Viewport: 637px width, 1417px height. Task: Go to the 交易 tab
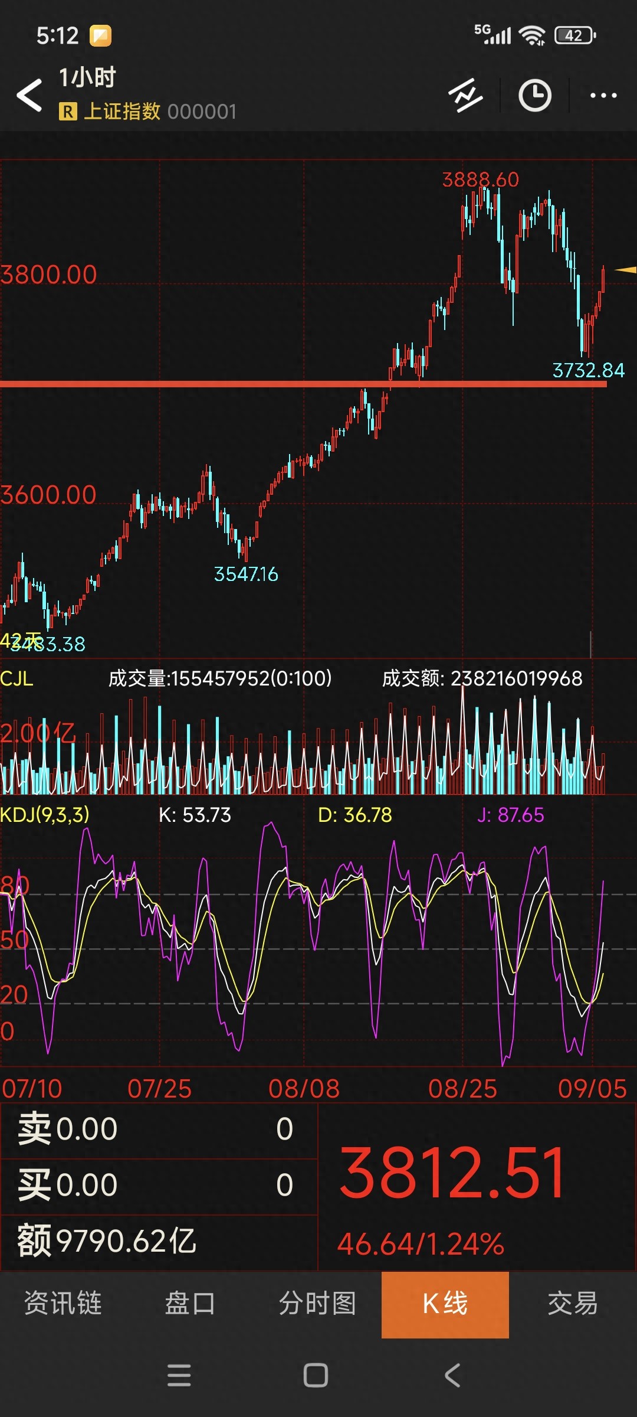pyautogui.click(x=572, y=1304)
